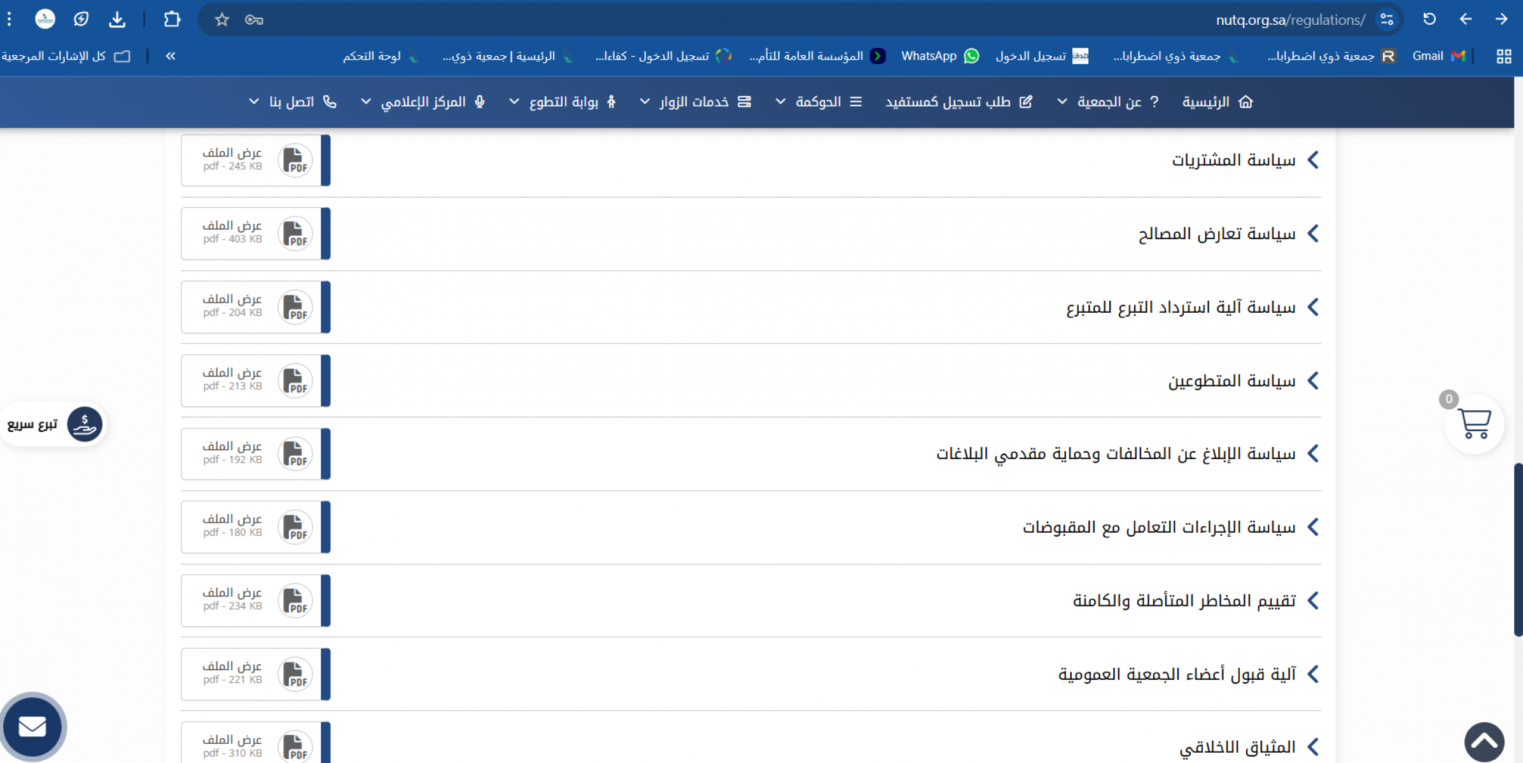Viewport: 1523px width, 763px height.
Task: Open the browser extensions puzzle icon
Action: pos(172,20)
